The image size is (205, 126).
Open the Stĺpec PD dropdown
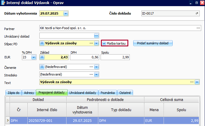click(97, 43)
